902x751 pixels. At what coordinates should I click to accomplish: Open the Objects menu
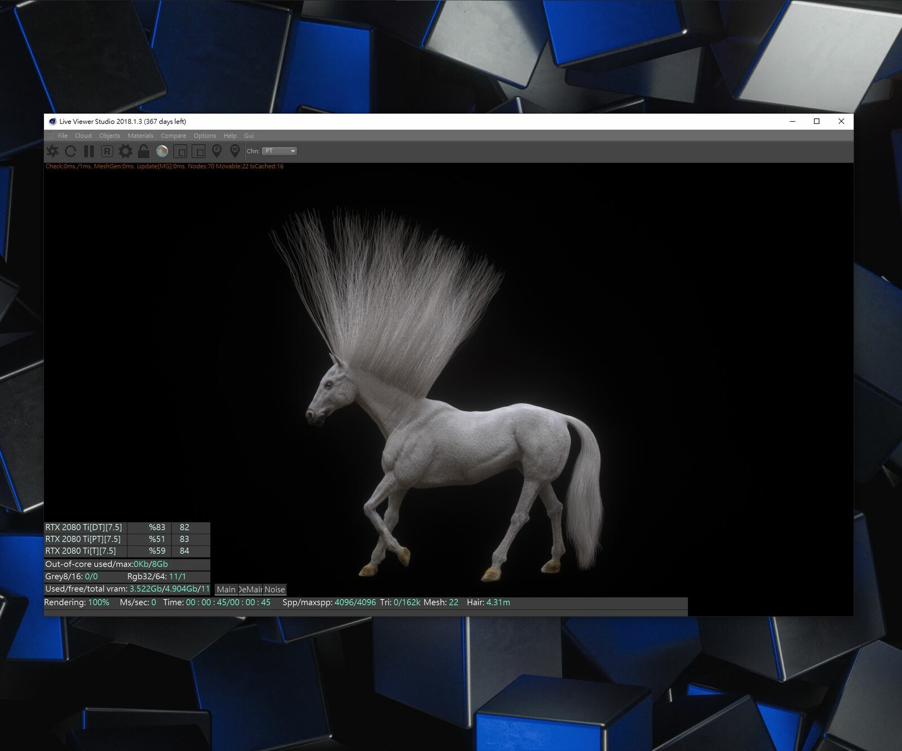[x=109, y=136]
